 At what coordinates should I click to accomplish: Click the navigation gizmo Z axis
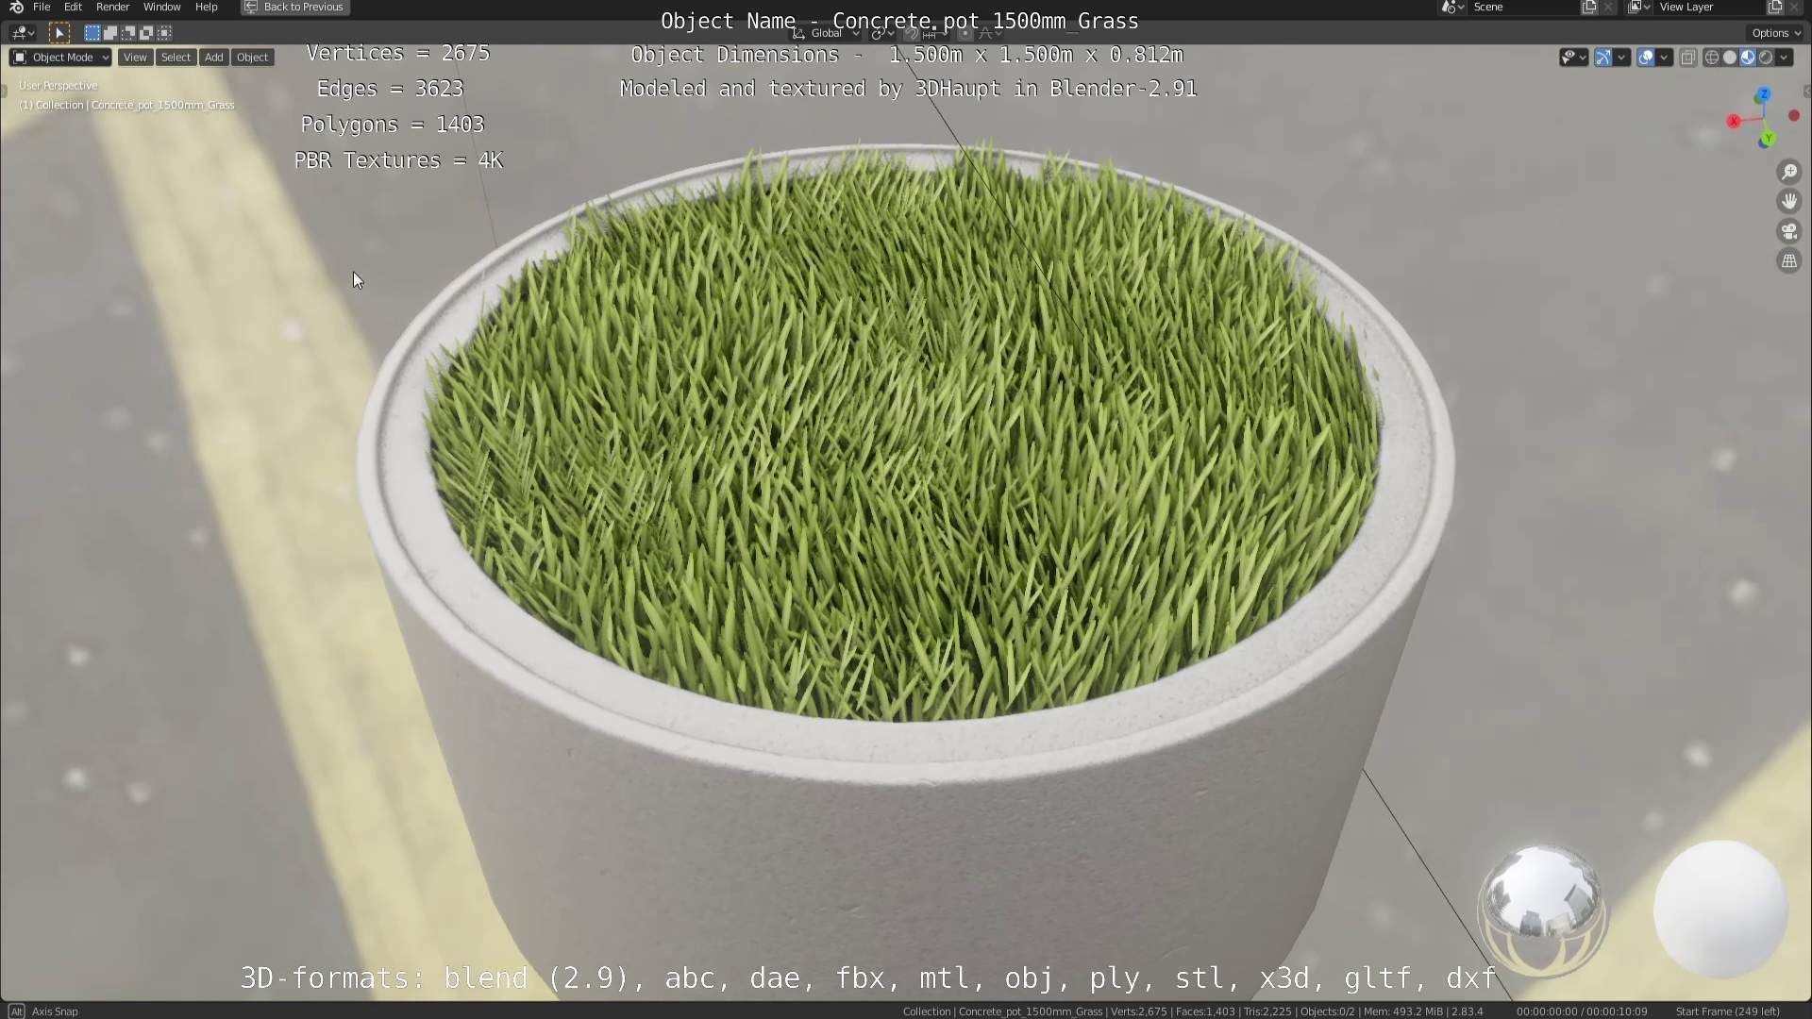tap(1763, 95)
